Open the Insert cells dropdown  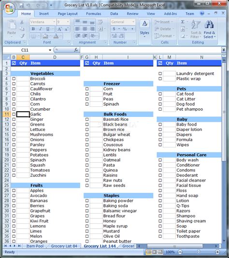tap(172, 22)
